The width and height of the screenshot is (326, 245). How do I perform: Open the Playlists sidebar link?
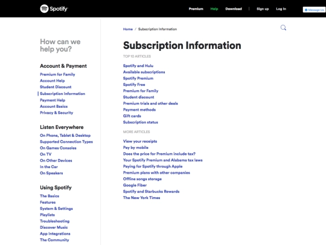(48, 215)
